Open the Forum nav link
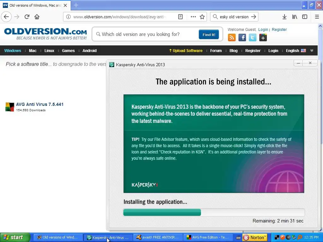323x242 pixels. [x=216, y=51]
